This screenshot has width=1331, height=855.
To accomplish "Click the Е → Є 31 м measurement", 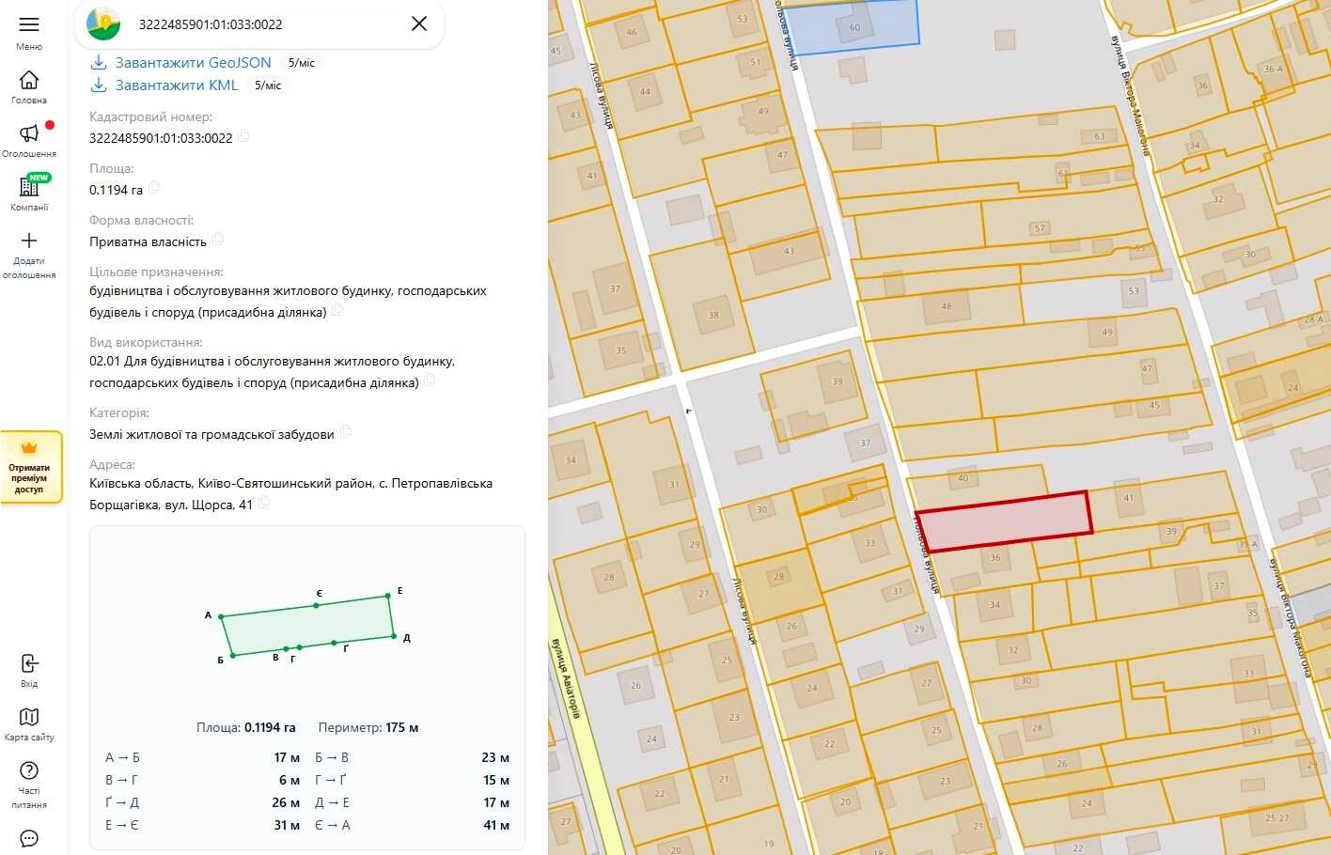I will pos(203,825).
